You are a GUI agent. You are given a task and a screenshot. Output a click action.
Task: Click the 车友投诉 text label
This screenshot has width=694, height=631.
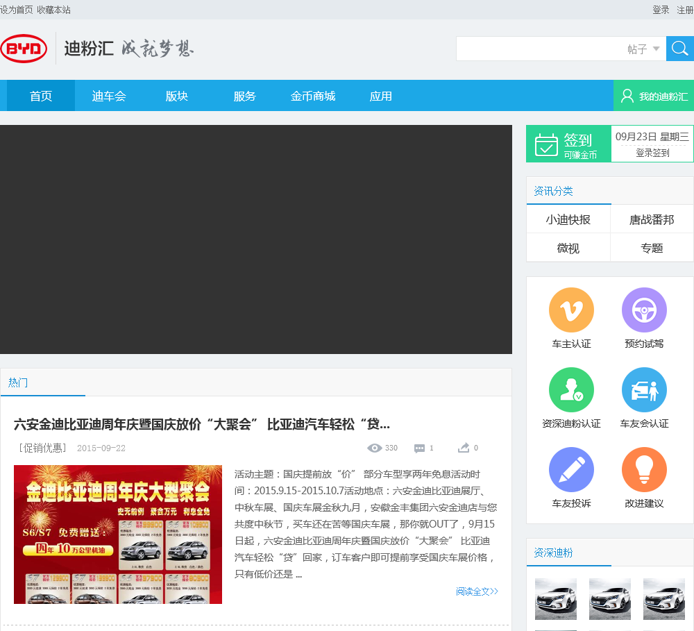(x=571, y=503)
